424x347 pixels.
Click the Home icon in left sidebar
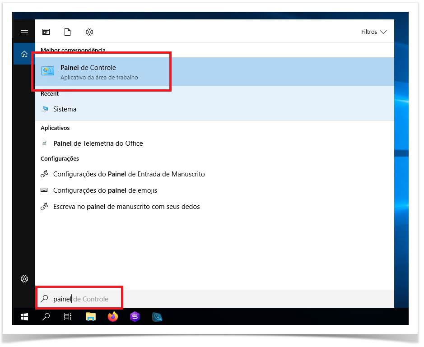pos(24,54)
